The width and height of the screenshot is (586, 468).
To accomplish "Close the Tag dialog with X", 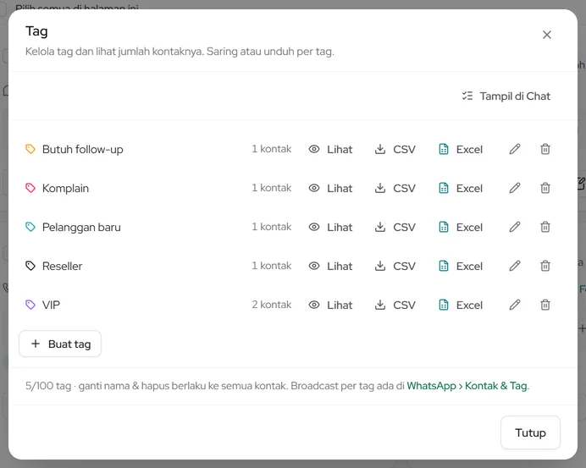I will (547, 35).
